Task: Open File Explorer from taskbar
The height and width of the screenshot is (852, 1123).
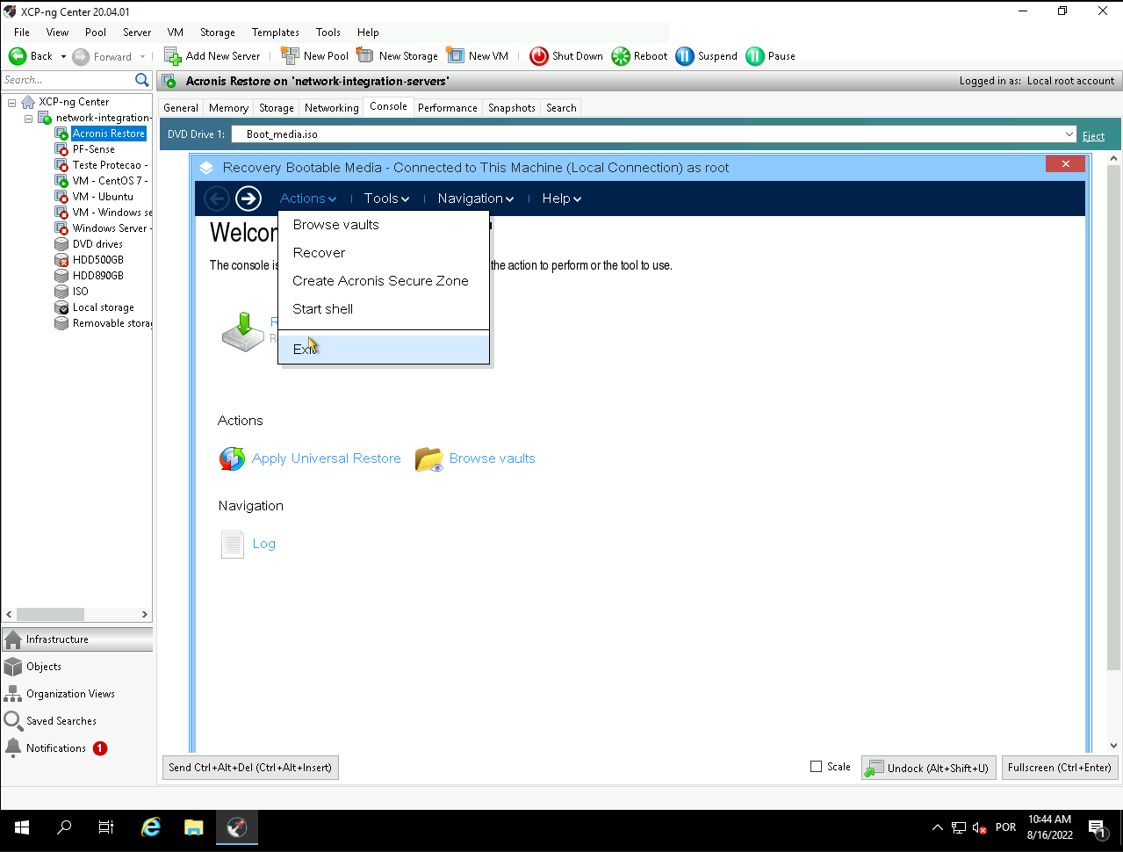Action: pos(194,827)
